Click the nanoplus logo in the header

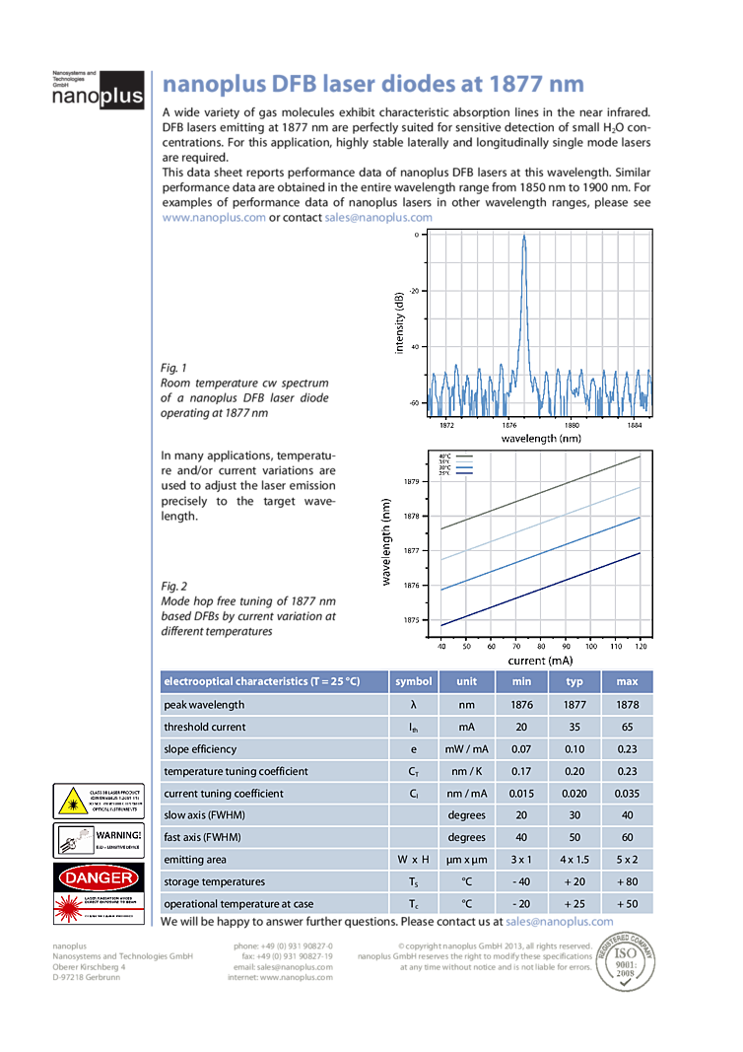click(98, 90)
